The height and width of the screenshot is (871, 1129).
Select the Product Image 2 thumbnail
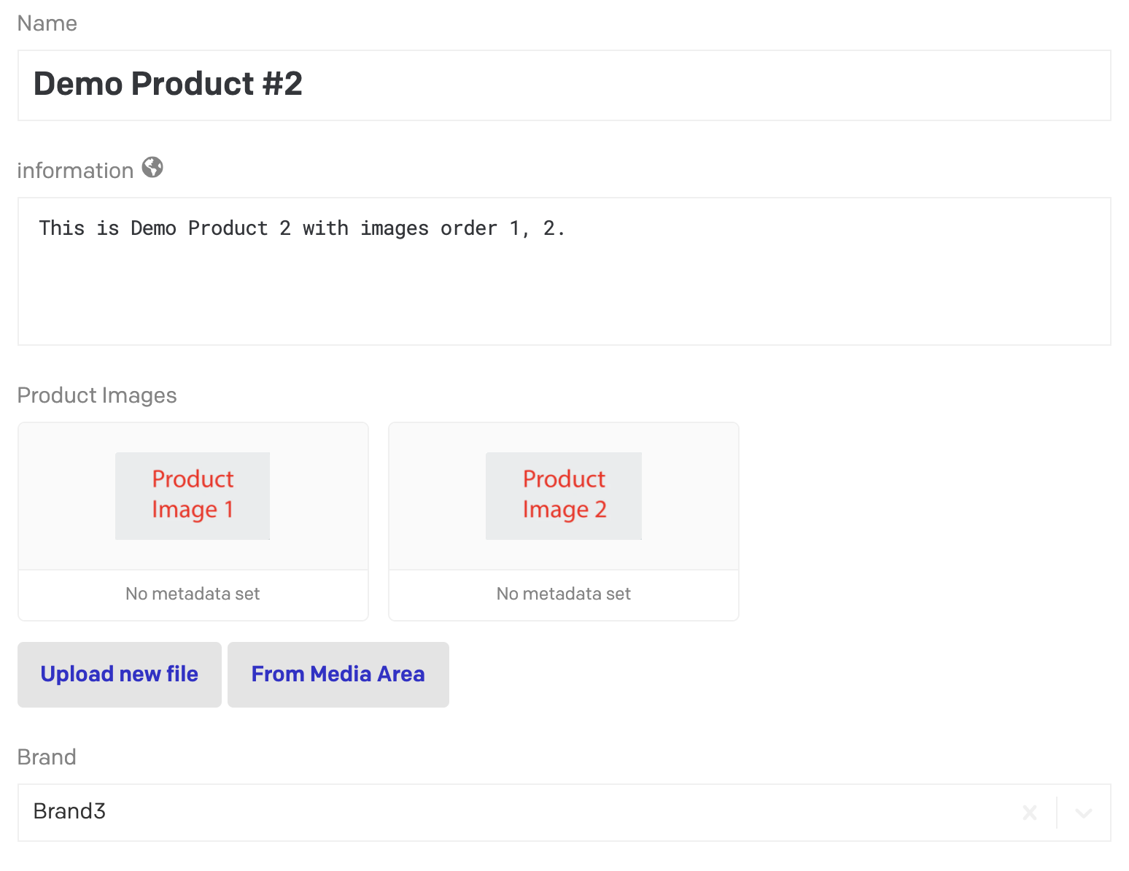click(x=564, y=495)
